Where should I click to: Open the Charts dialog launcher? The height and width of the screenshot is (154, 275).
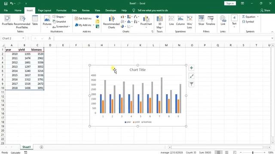point(152,32)
